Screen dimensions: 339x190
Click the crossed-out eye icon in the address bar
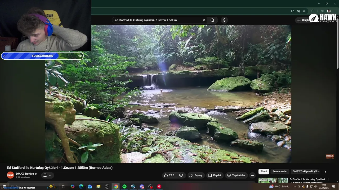tap(298, 11)
